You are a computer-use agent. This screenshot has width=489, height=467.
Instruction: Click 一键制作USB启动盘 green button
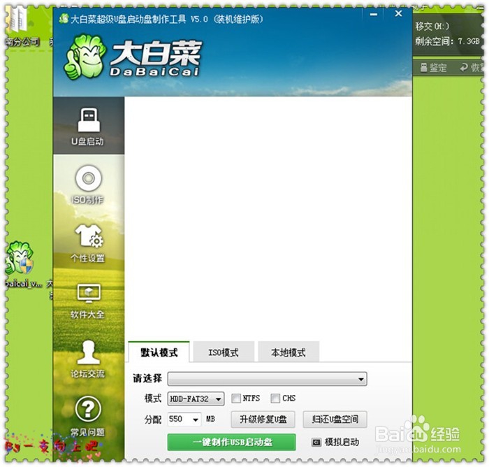231,442
